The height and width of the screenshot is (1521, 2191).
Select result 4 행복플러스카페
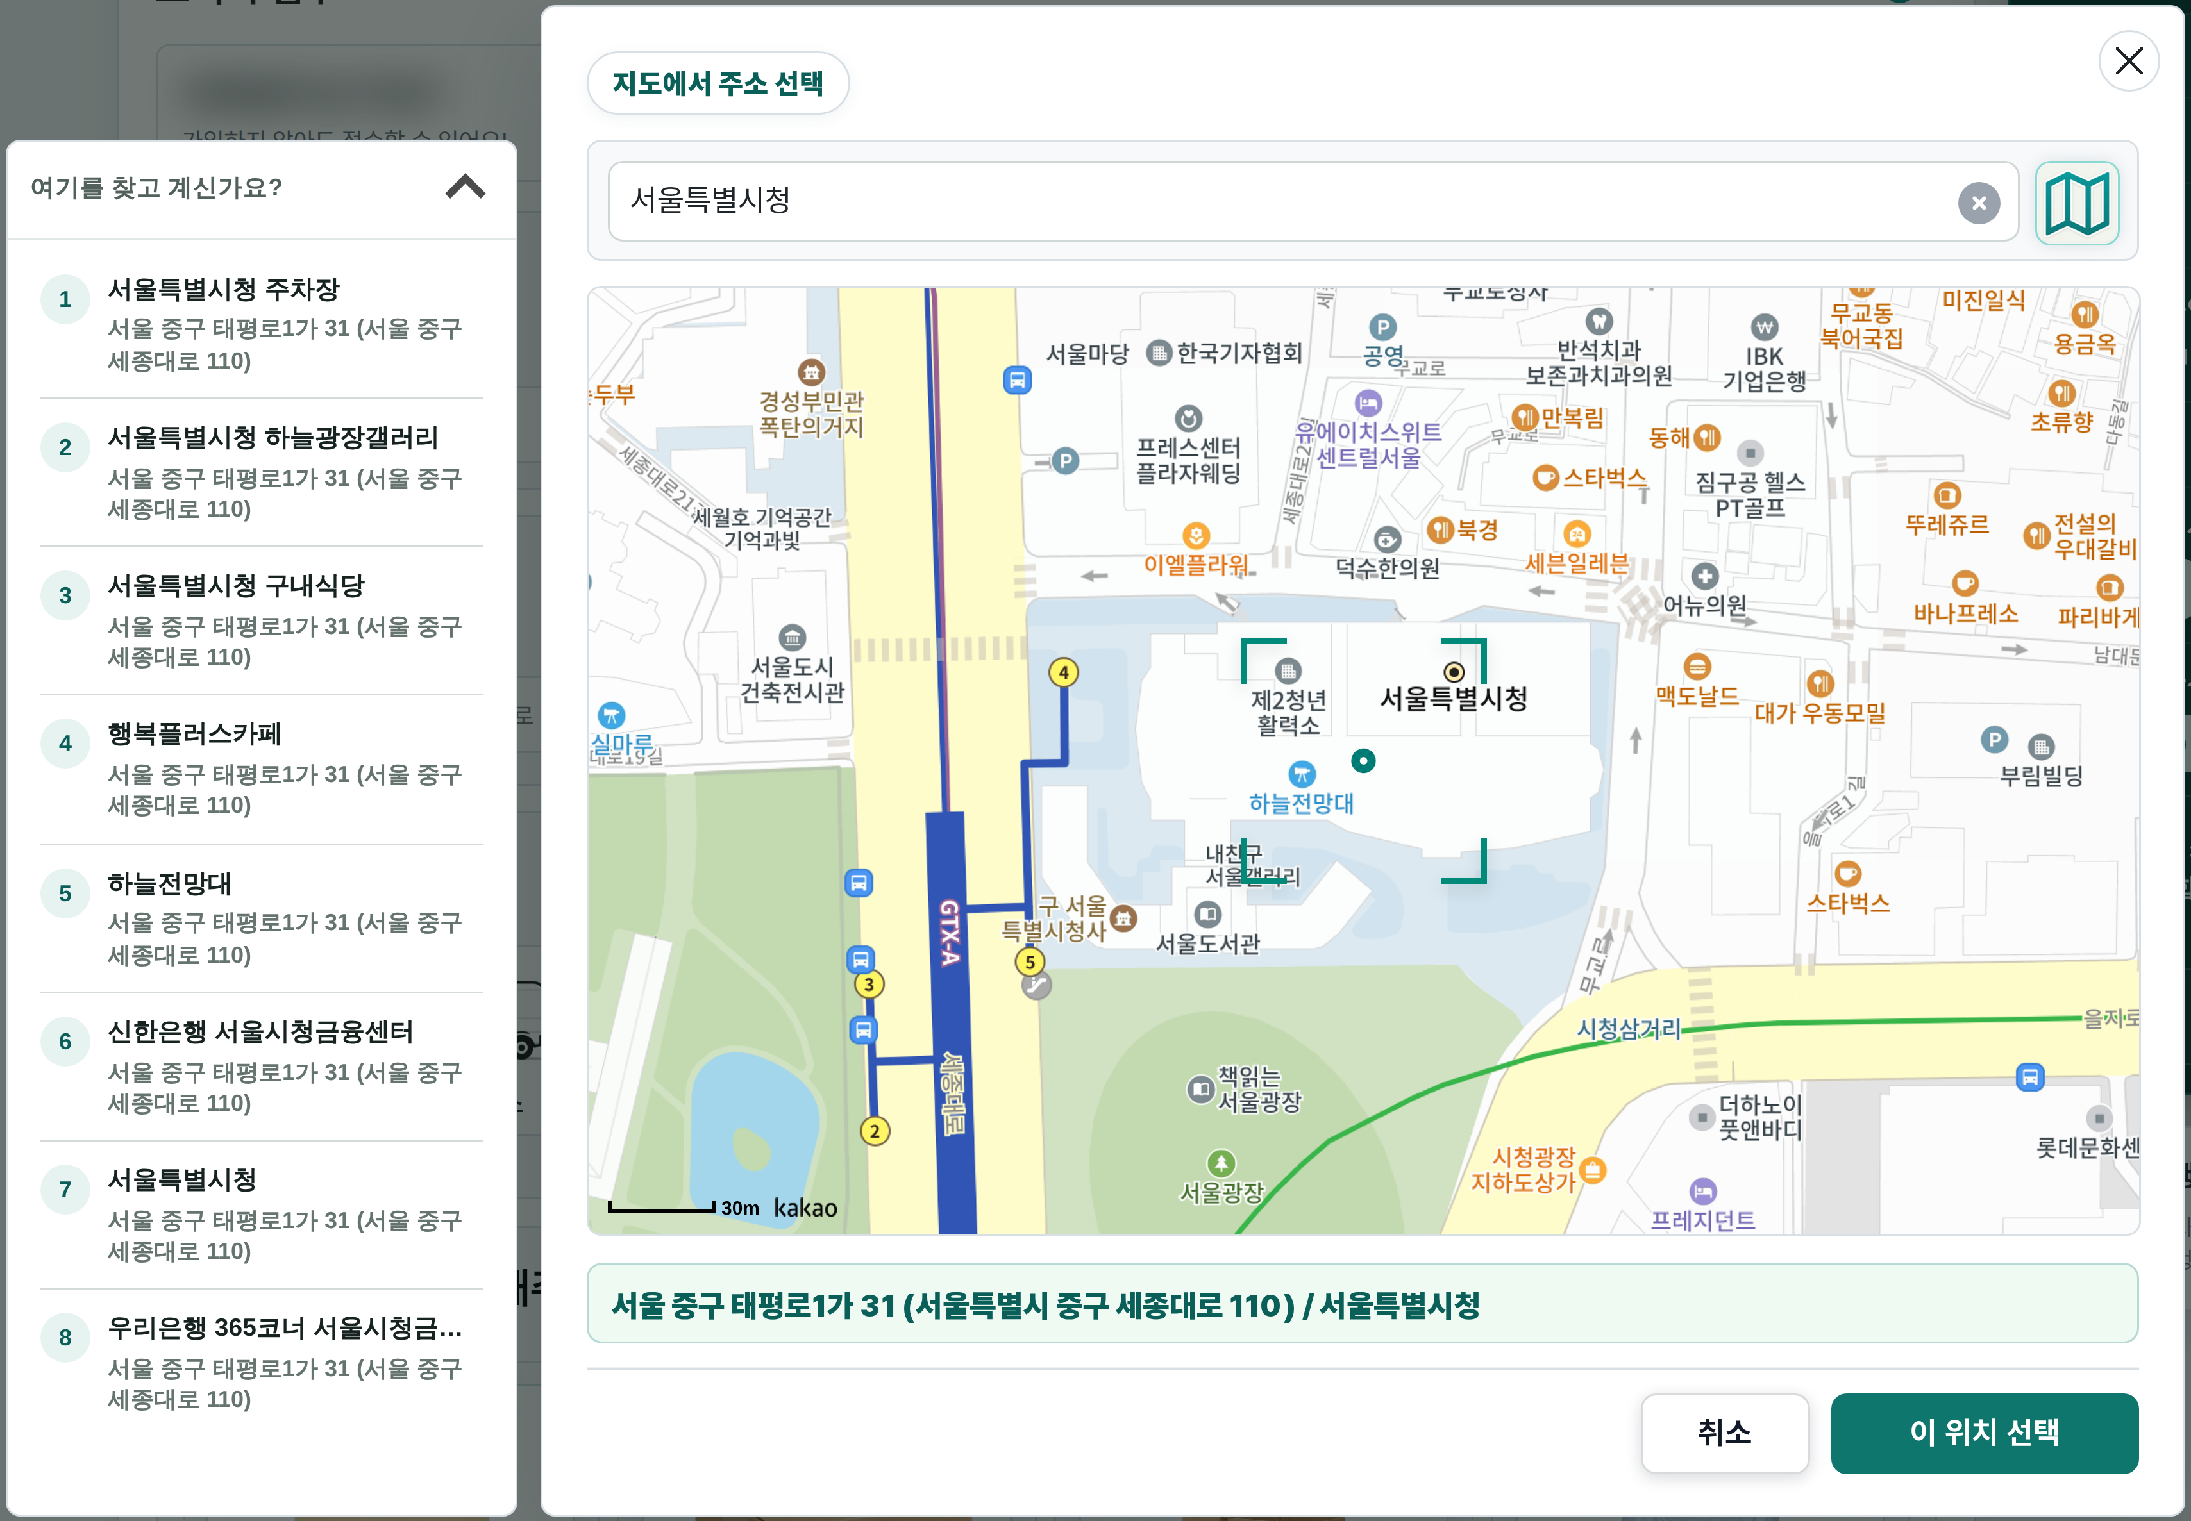pos(261,769)
